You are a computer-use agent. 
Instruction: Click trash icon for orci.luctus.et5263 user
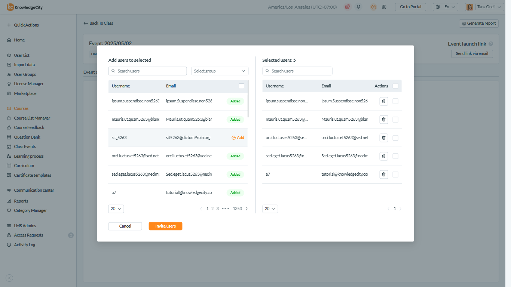pos(383,138)
